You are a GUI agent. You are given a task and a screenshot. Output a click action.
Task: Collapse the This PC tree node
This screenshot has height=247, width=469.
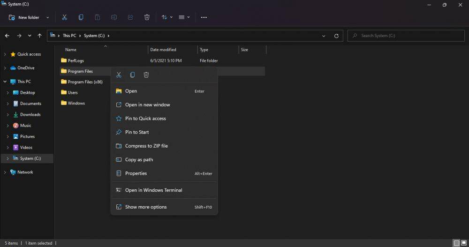[x=5, y=82]
